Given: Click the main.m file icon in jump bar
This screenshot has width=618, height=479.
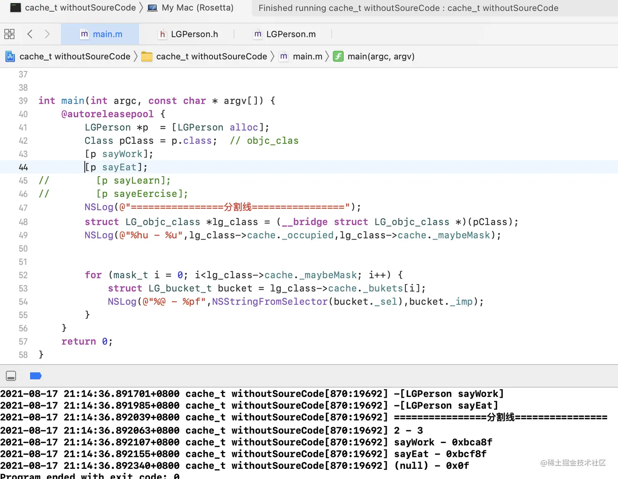Looking at the screenshot, I should click(284, 56).
